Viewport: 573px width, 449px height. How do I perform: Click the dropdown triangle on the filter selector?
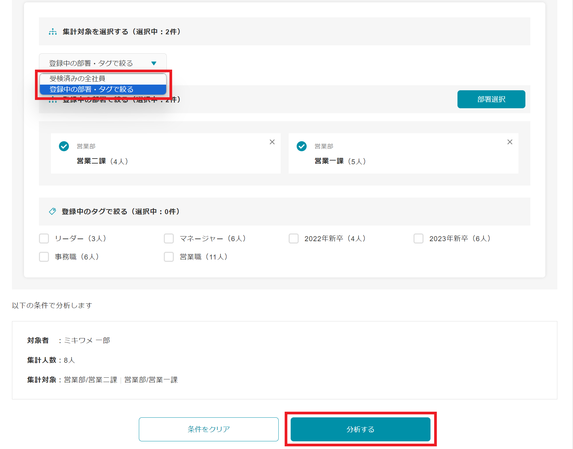154,62
